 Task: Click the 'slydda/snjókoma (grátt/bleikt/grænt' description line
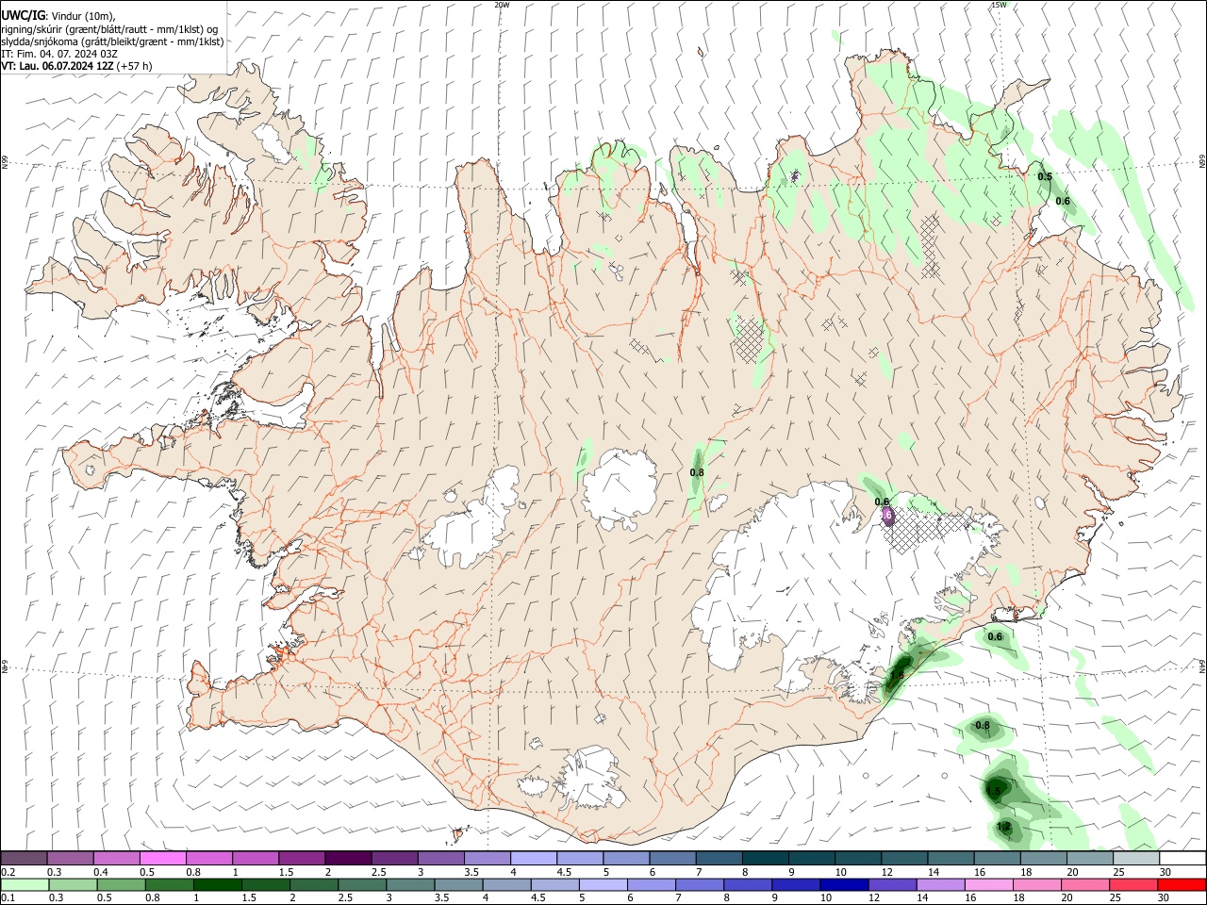pos(112,41)
